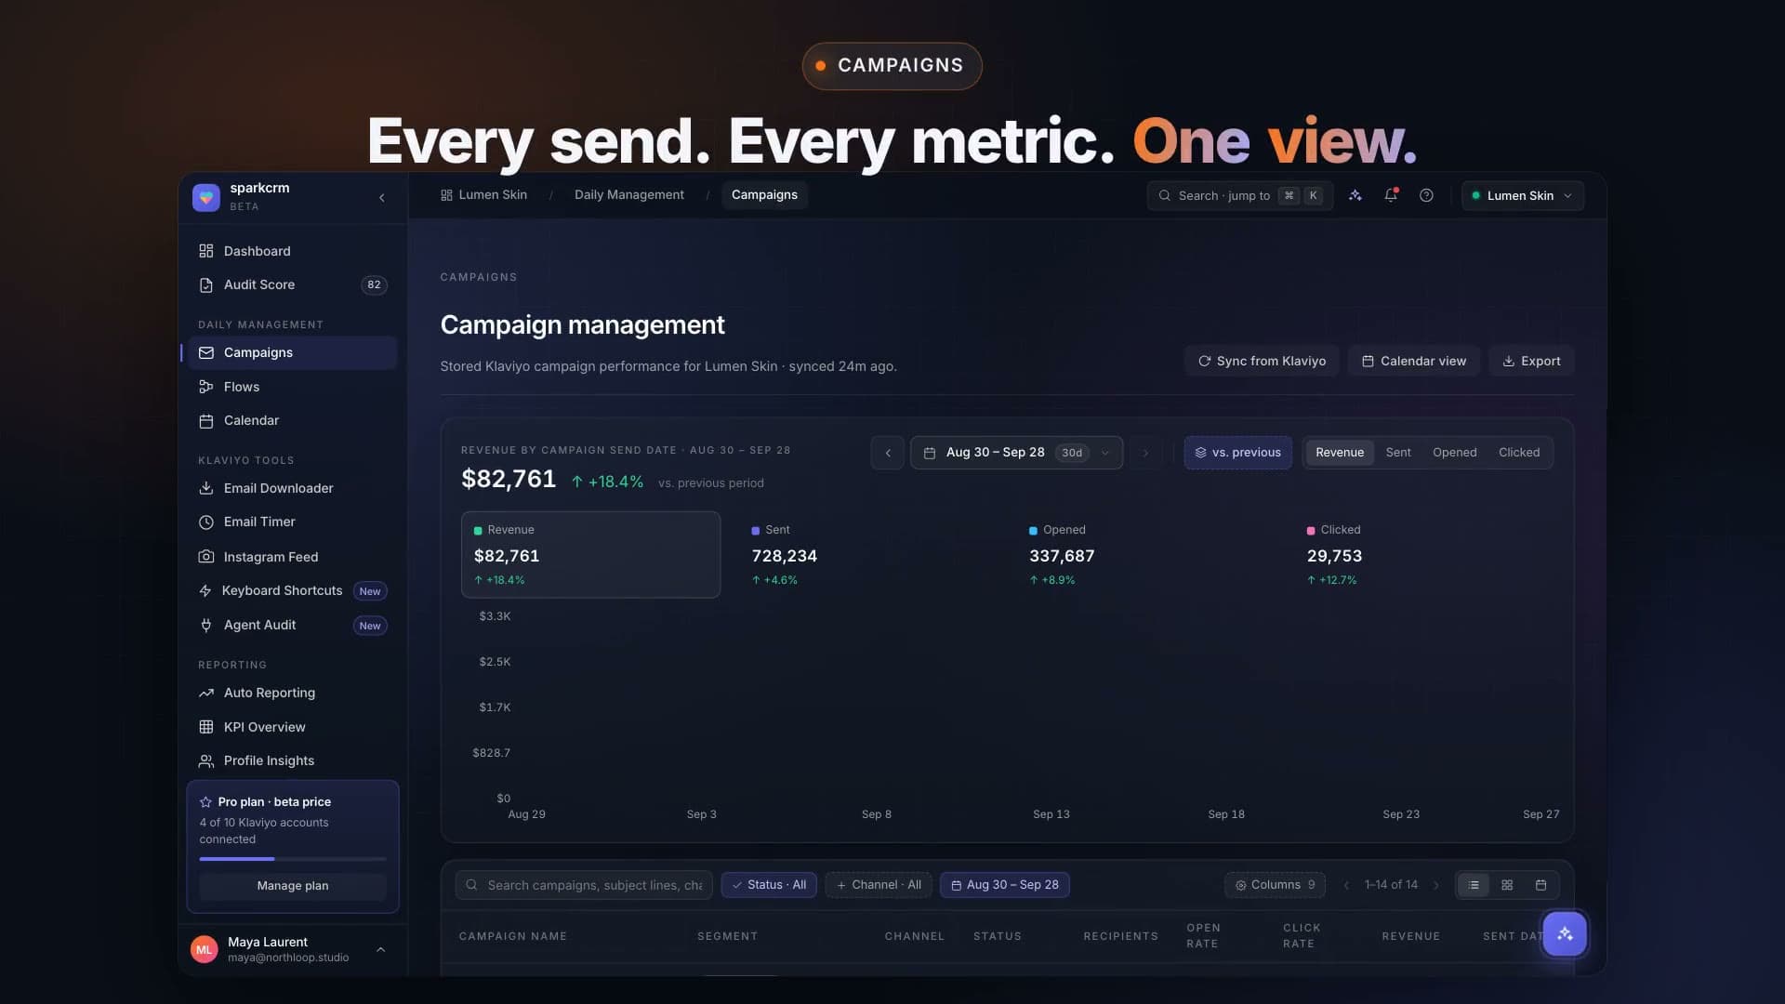Open the floating AI assistant button
Viewport: 1785px width, 1004px height.
1565,934
